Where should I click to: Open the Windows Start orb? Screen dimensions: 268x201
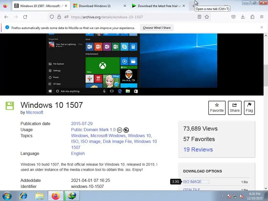coord(7,196)
